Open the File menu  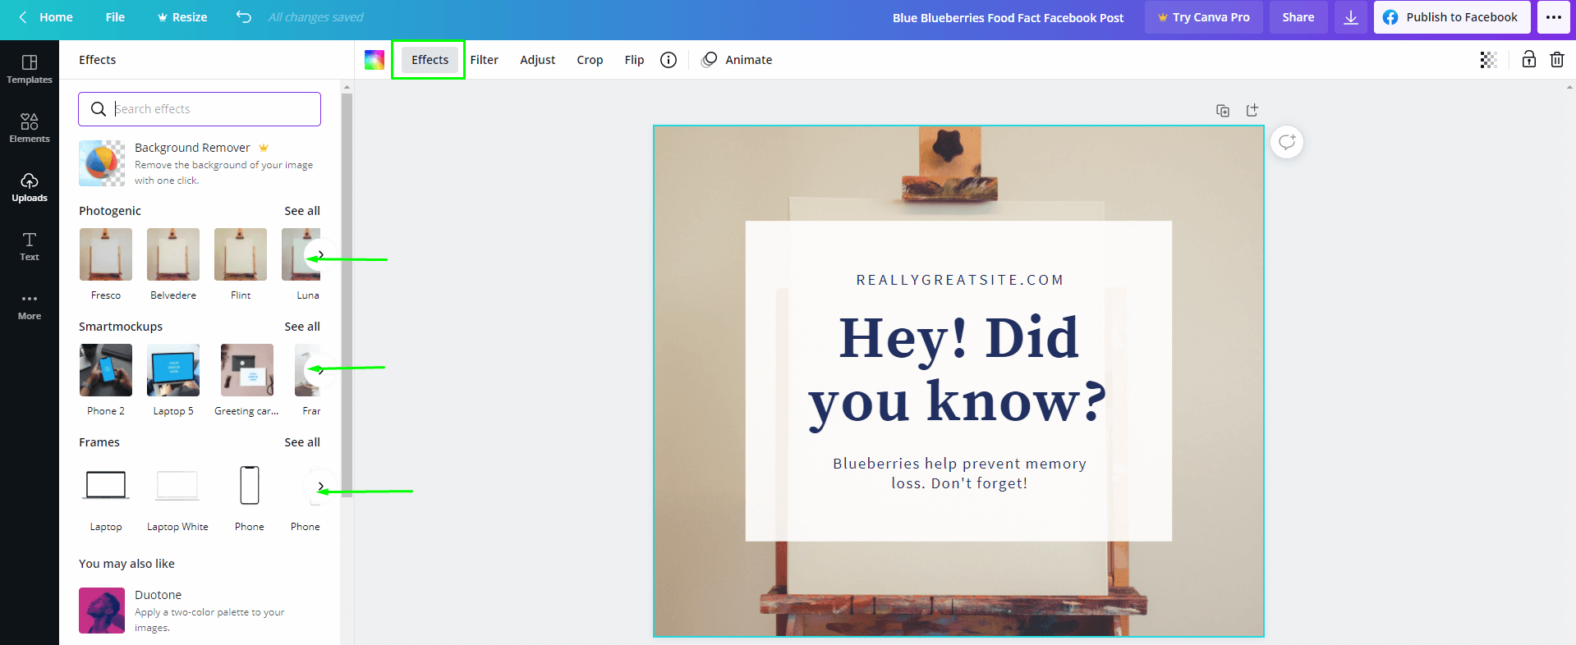pyautogui.click(x=115, y=17)
